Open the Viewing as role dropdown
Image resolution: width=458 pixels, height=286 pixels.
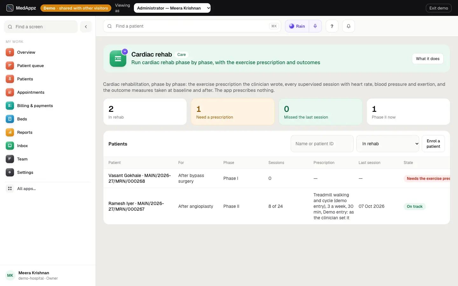pyautogui.click(x=172, y=8)
